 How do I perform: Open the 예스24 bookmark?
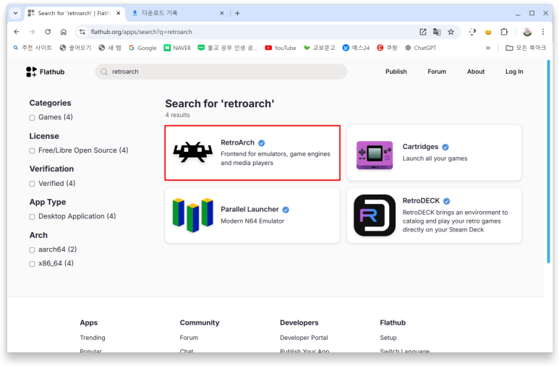click(356, 48)
